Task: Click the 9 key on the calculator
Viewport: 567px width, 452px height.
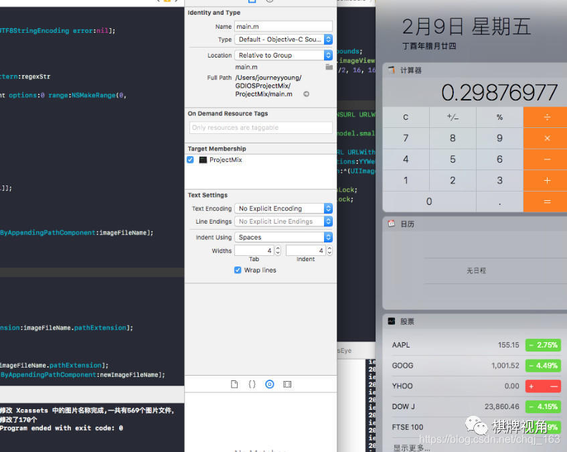Action: pyautogui.click(x=500, y=138)
